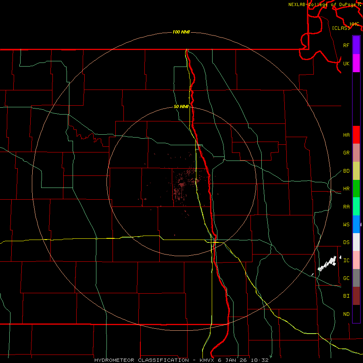Click the BD legend label
363x363 pixels.
coord(346,171)
